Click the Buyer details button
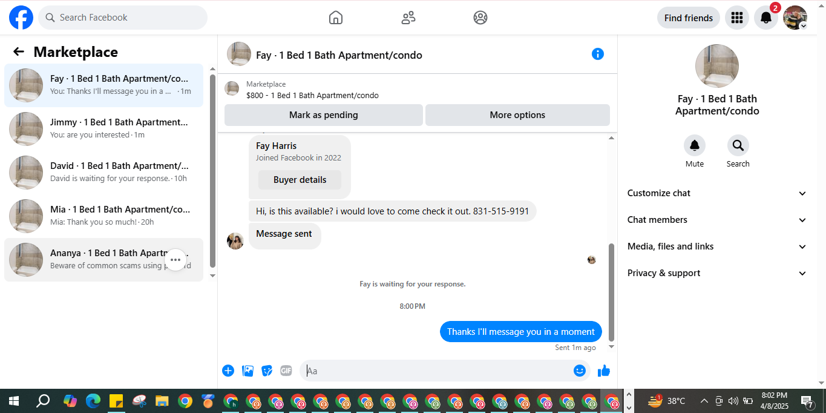 [300, 180]
